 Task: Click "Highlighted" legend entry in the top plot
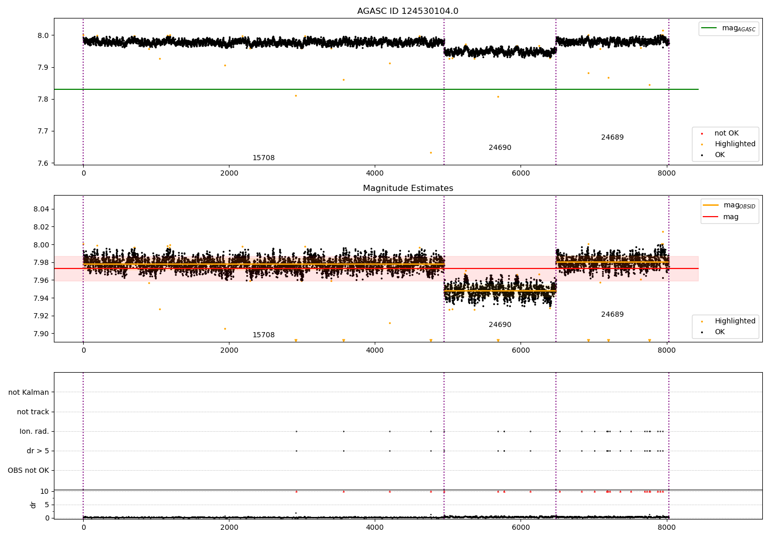(x=729, y=144)
